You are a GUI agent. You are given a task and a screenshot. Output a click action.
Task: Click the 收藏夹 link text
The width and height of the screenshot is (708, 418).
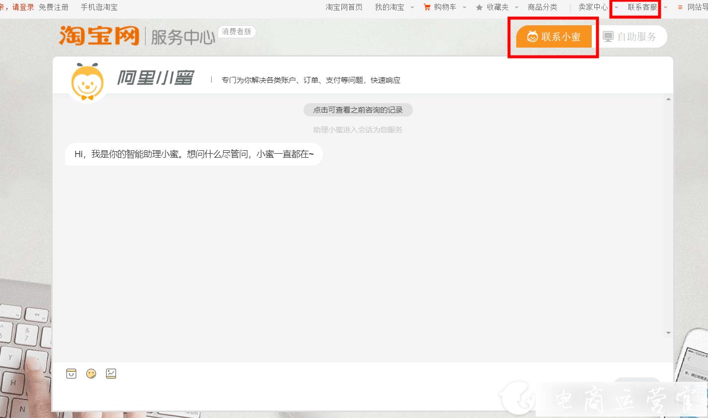point(498,7)
